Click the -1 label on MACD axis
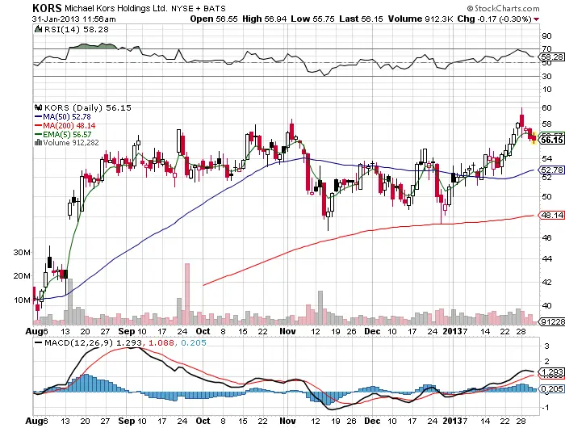Screen dimensions: 565x428 [x=546, y=408]
